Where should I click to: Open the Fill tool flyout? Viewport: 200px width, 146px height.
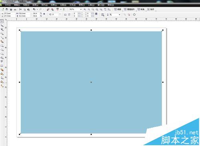click(2, 82)
